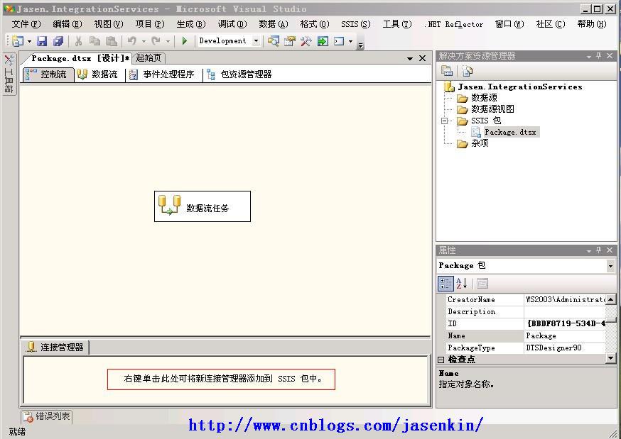Open Toolbox via hammer and wrench icon
Screen dimensions: 621x439
tap(306, 40)
